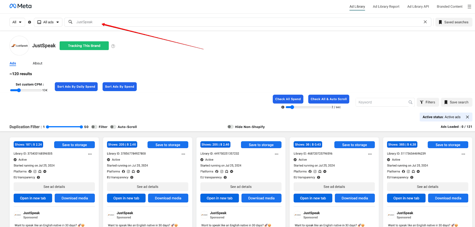Open three-dot menu for Library ID 375433168596505

tap(90, 154)
